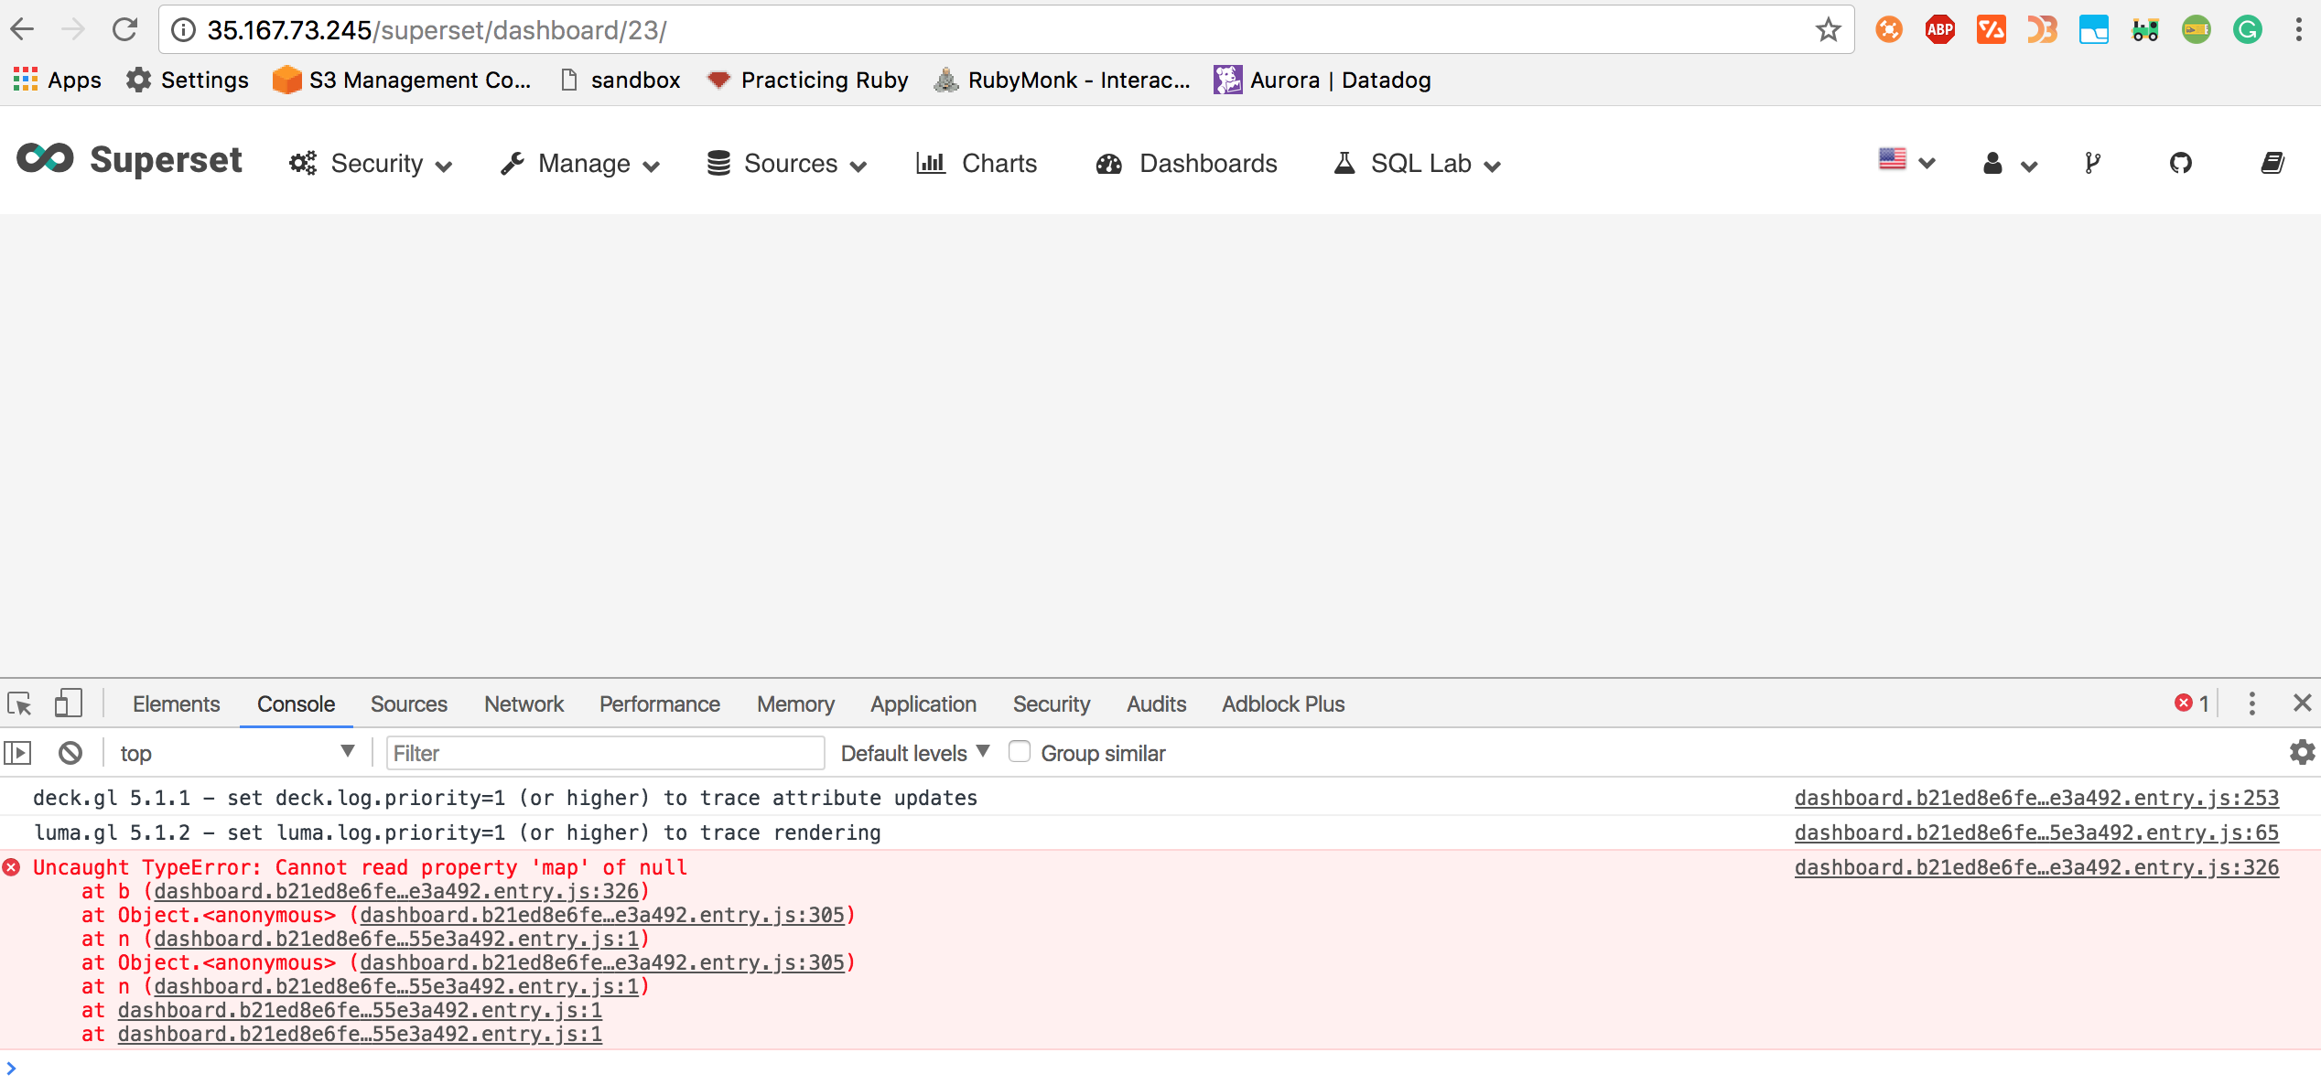Select the inspect element cursor tool
The height and width of the screenshot is (1085, 2321).
[x=19, y=704]
